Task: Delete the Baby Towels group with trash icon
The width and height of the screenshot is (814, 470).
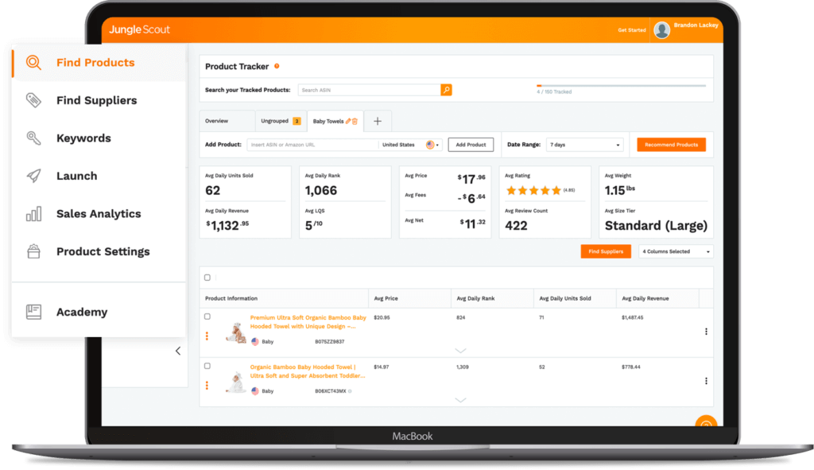Action: [355, 121]
